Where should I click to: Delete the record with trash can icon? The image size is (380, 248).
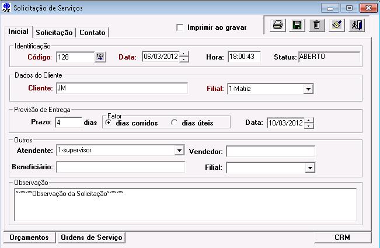[x=316, y=25]
